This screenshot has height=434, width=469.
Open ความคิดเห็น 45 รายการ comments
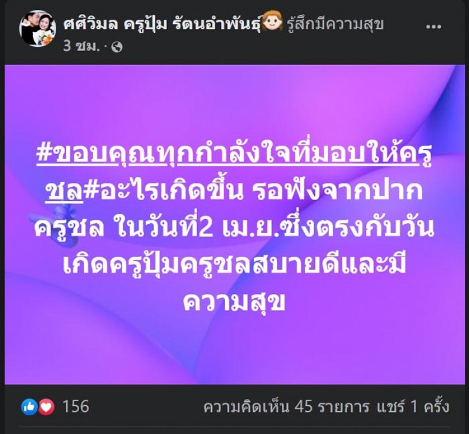[x=286, y=406]
